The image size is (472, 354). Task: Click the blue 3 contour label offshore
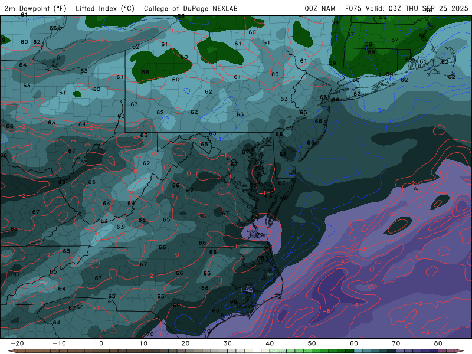pos(379,110)
